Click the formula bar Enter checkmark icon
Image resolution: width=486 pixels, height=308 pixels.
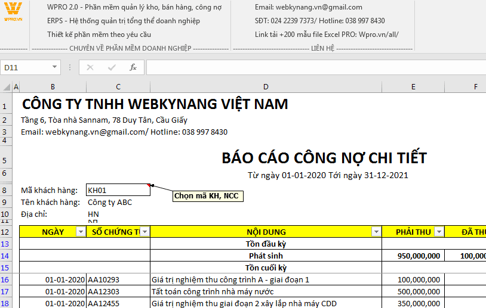pos(112,67)
